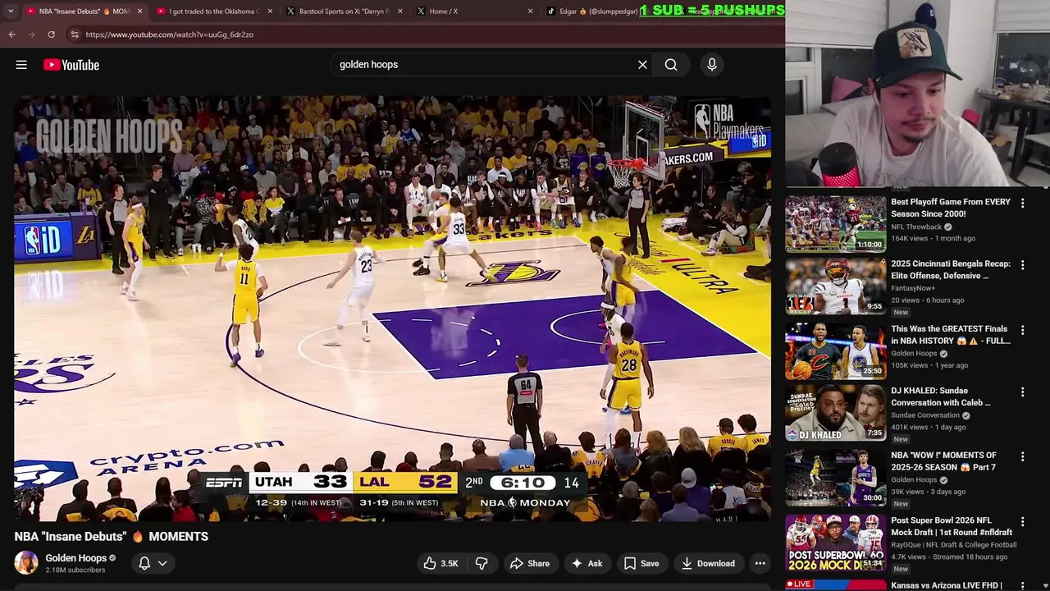Save the video to a playlist

pos(641,563)
